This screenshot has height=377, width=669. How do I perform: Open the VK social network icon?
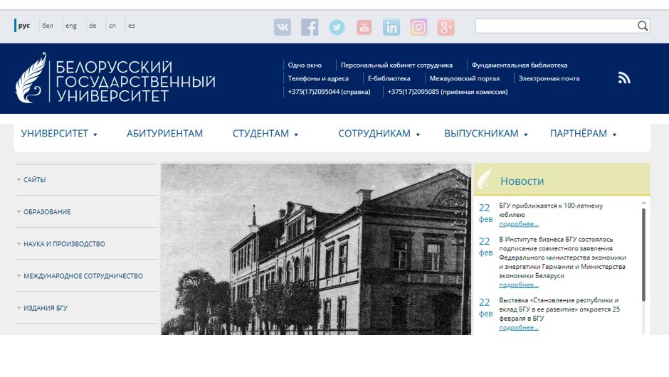click(283, 27)
